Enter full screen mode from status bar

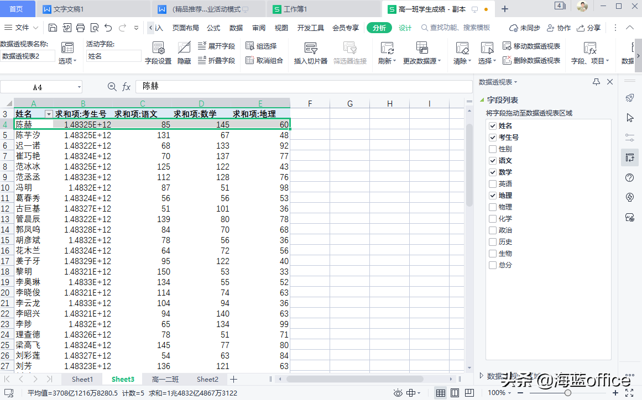tap(629, 393)
